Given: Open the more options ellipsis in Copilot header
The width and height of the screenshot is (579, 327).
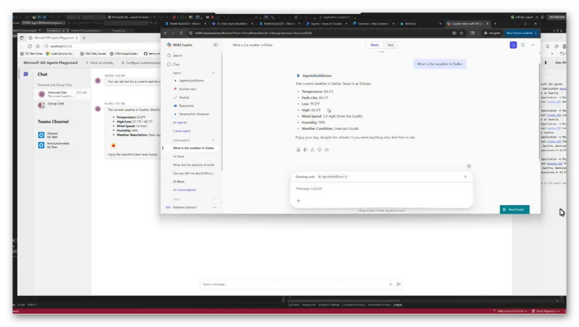Looking at the screenshot, I should pyautogui.click(x=533, y=45).
